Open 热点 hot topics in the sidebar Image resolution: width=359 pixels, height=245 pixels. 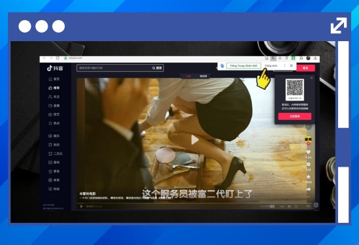click(x=54, y=123)
